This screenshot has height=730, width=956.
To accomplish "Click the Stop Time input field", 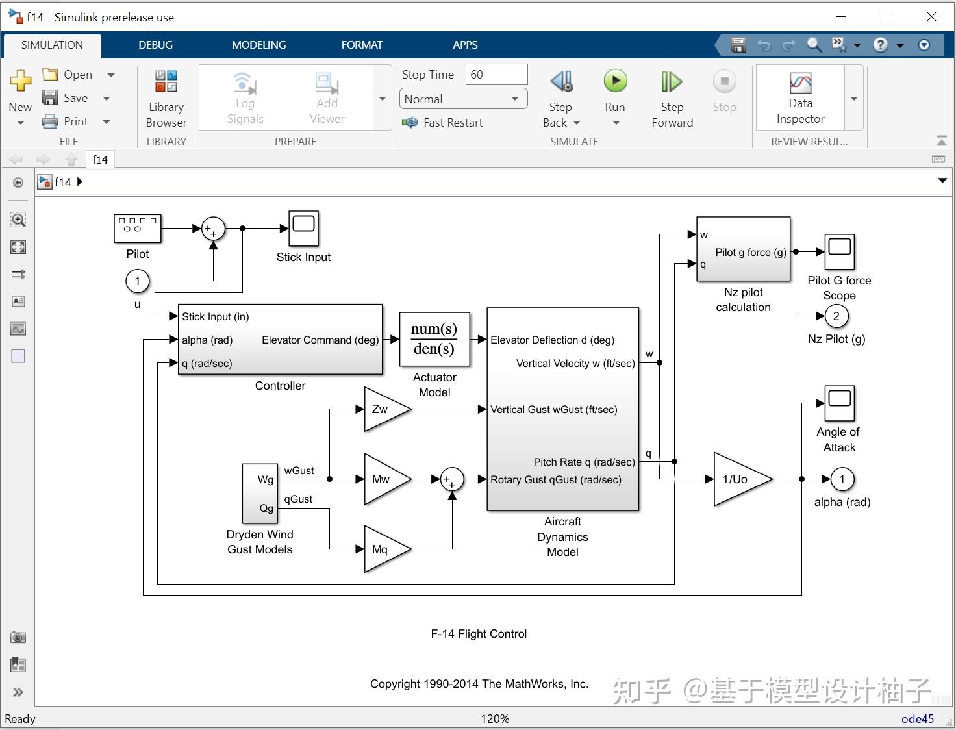I will pos(496,74).
